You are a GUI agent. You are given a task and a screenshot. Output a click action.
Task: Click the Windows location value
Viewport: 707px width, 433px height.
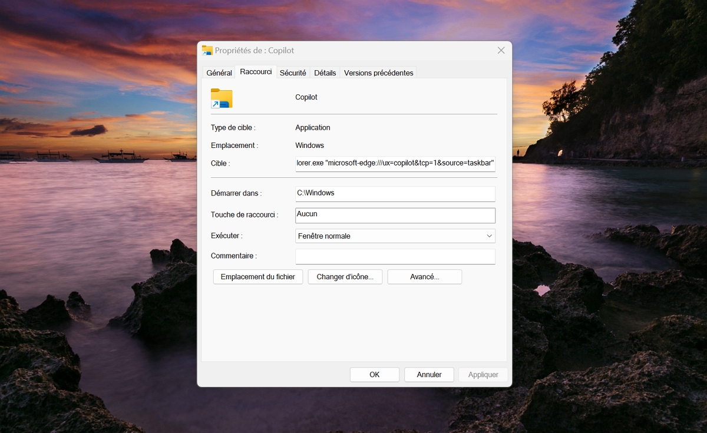pyautogui.click(x=310, y=146)
